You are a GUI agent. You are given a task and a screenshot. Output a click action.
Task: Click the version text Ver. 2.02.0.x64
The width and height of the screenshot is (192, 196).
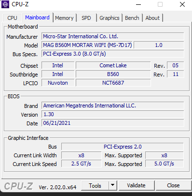(57, 187)
